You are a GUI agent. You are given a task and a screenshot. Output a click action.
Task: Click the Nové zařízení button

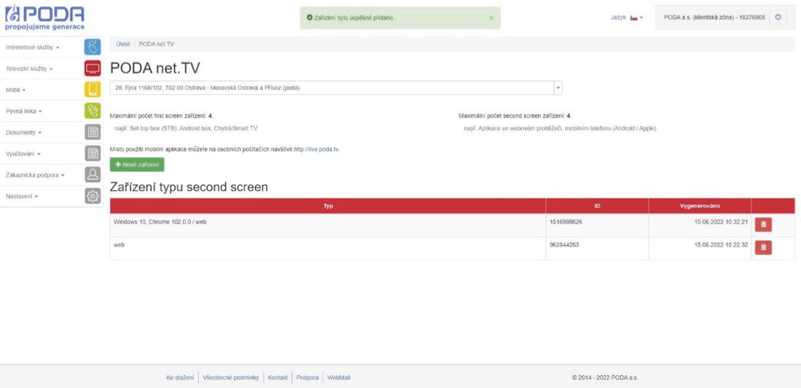pyautogui.click(x=137, y=165)
